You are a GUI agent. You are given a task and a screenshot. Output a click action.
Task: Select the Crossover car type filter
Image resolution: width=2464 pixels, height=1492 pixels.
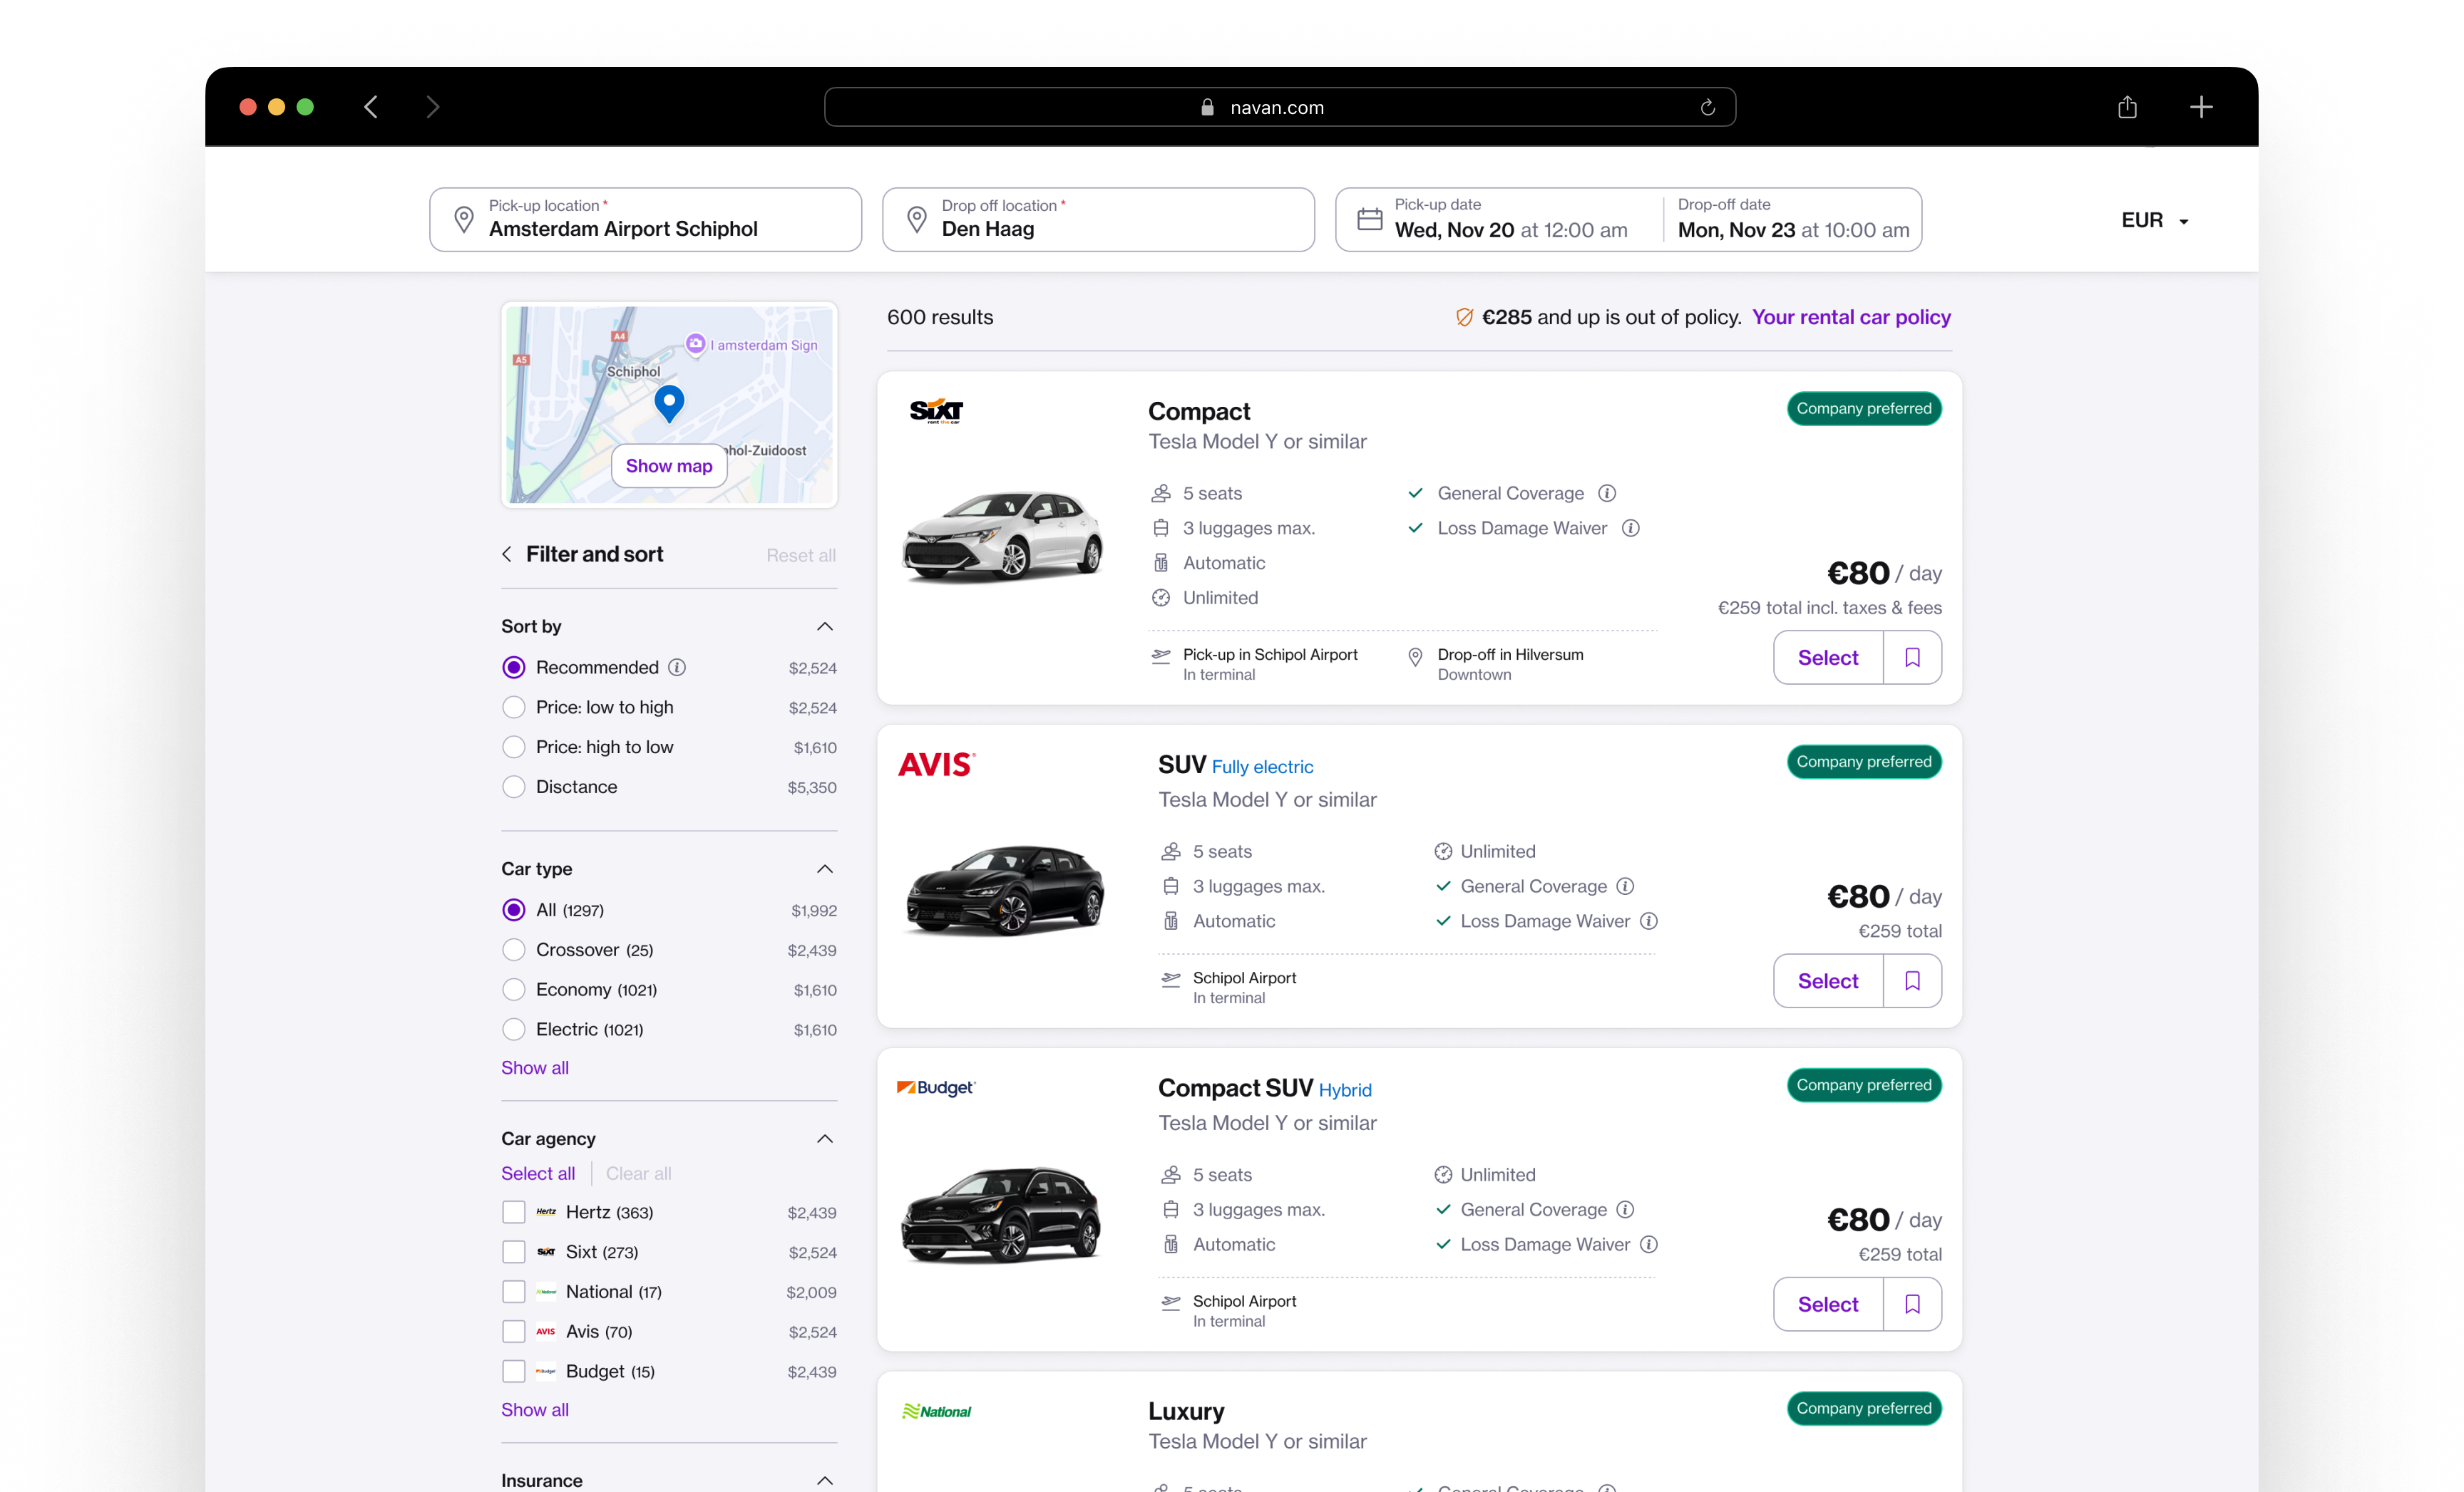pyautogui.click(x=513, y=949)
